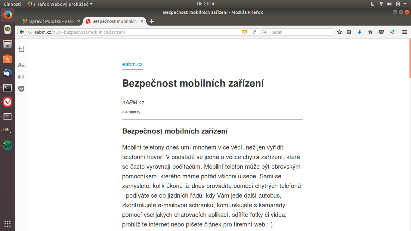Show applications grid button

[x=8, y=223]
